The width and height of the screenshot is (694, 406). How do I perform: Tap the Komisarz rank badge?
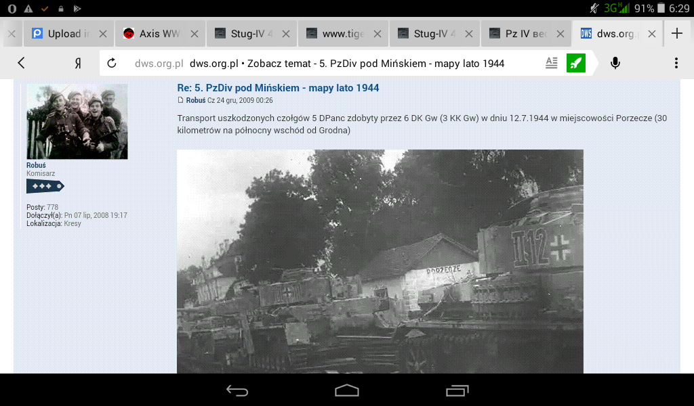pos(45,186)
